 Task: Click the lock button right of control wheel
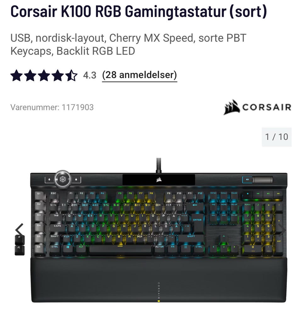click(x=76, y=180)
